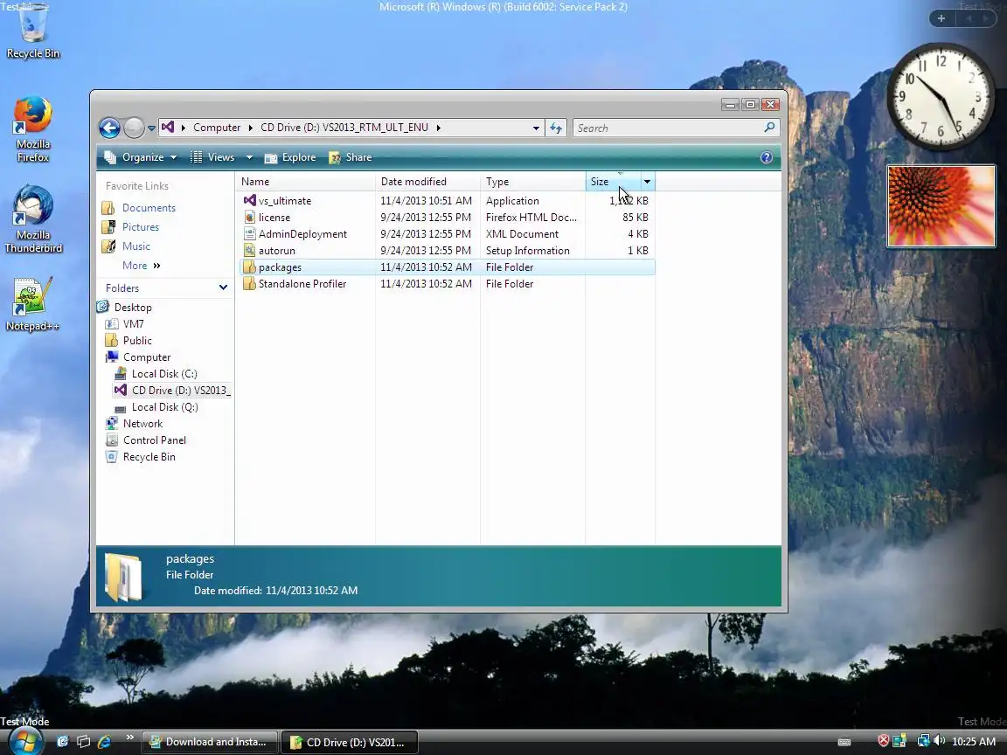Collapse the Folders pane chevron
This screenshot has width=1007, height=755.
pyautogui.click(x=223, y=287)
